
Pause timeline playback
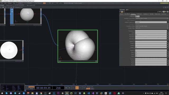(x=69, y=88)
